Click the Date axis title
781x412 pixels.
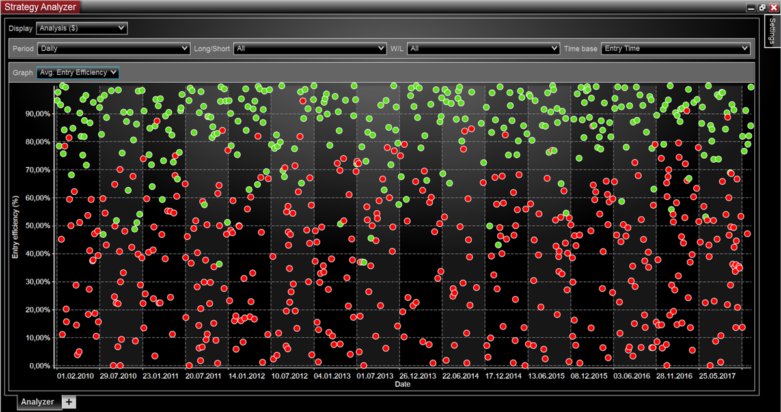pyautogui.click(x=402, y=384)
